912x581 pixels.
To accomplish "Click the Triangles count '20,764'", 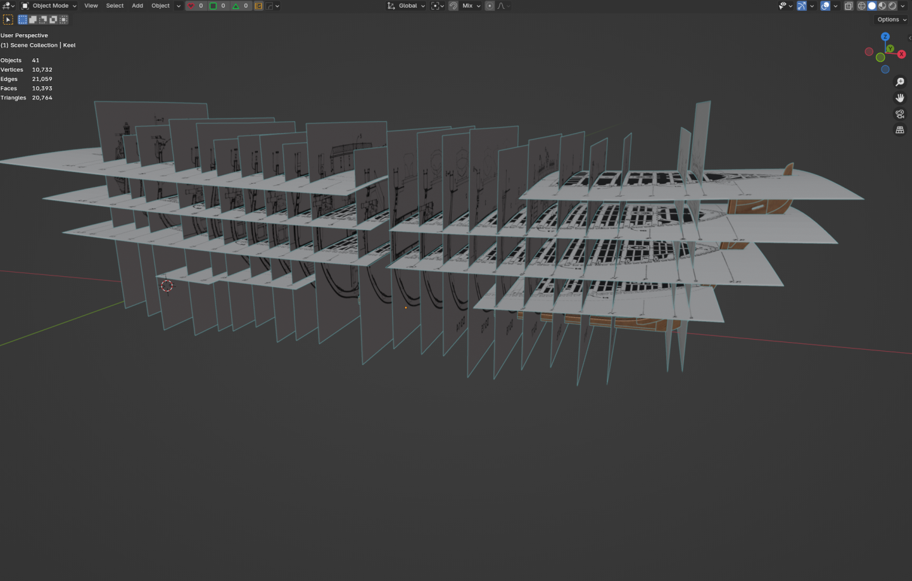I will click(x=42, y=98).
